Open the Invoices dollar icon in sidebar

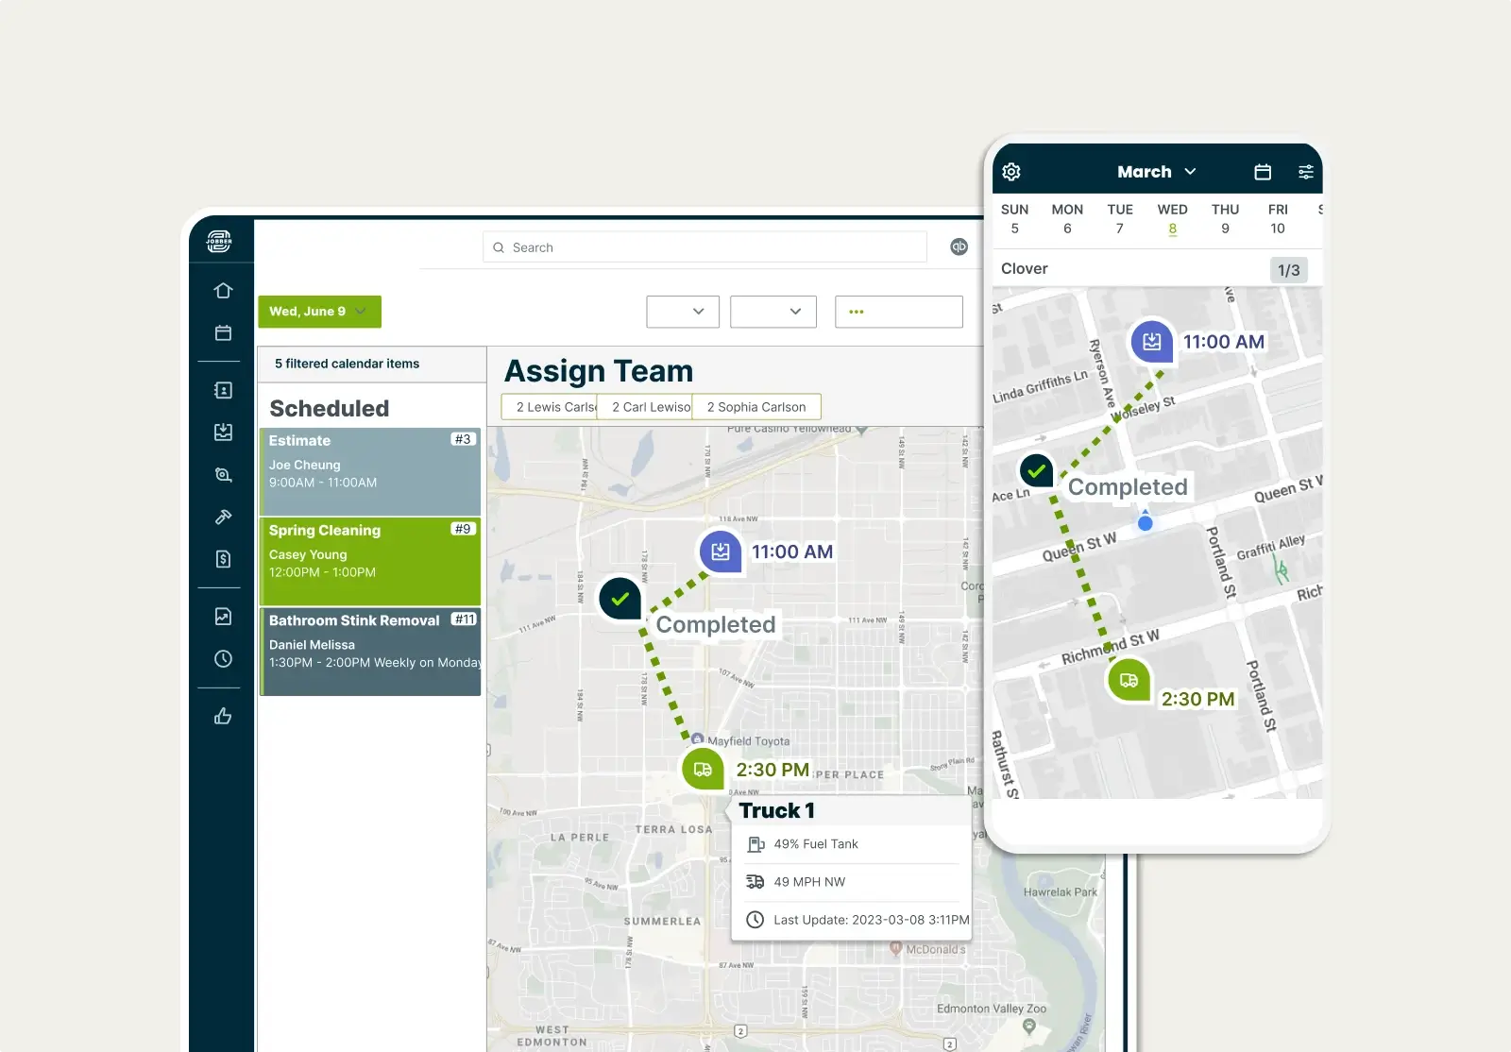click(x=223, y=559)
